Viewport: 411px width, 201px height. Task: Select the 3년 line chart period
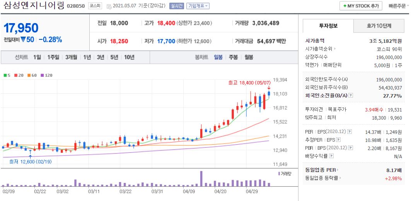pyautogui.click(x=101, y=57)
